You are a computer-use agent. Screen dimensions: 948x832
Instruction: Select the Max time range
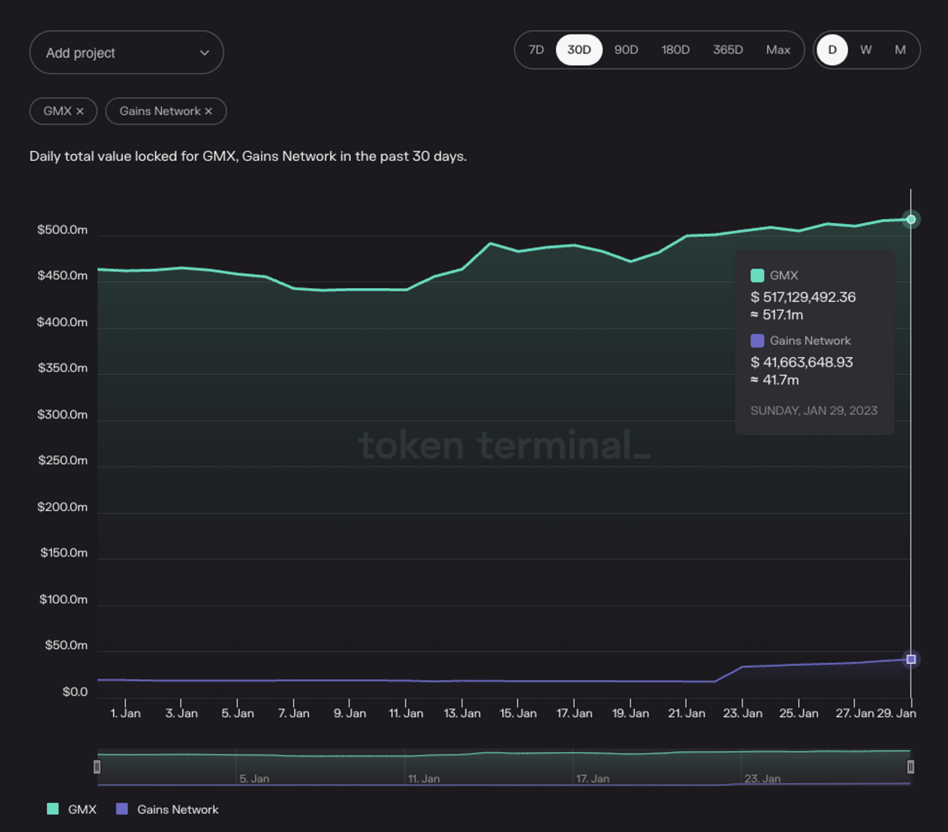[778, 50]
